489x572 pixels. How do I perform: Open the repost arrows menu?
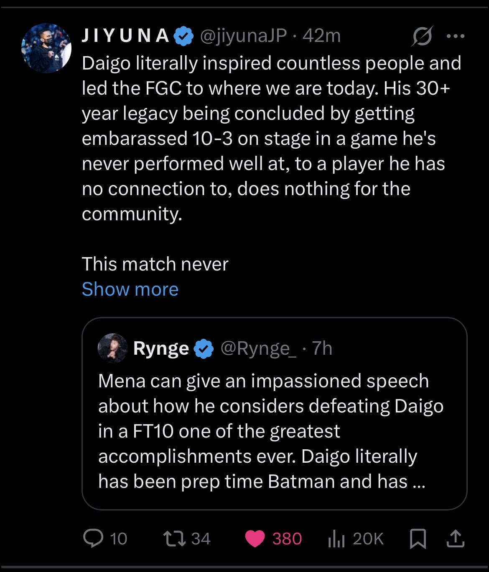tap(174, 539)
